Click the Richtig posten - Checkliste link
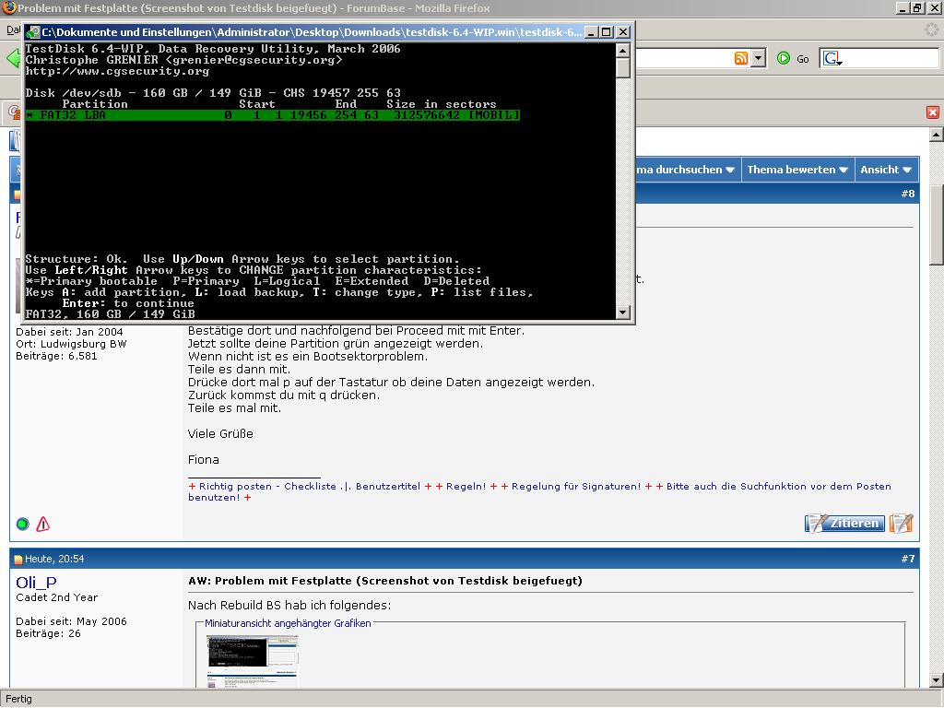The width and height of the screenshot is (944, 708). (x=268, y=487)
